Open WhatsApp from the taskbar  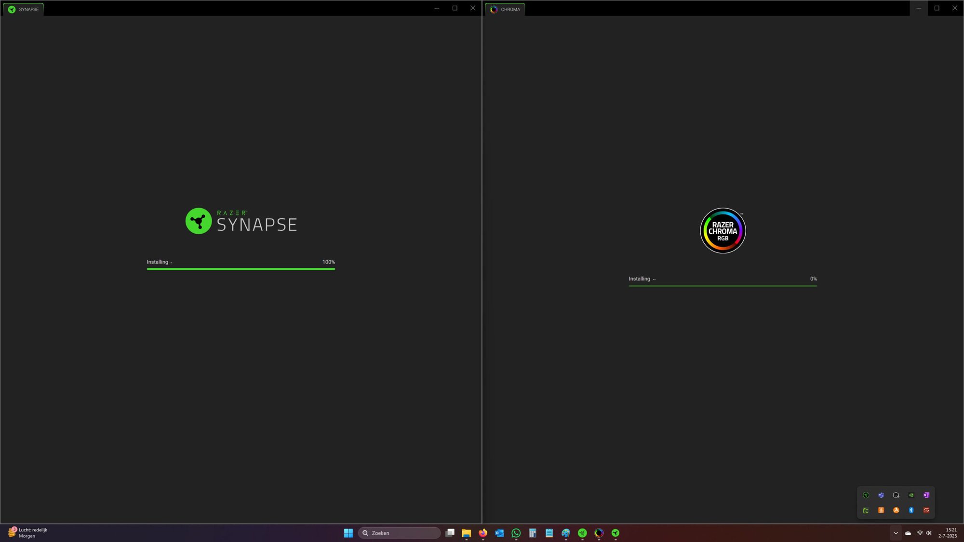[516, 533]
